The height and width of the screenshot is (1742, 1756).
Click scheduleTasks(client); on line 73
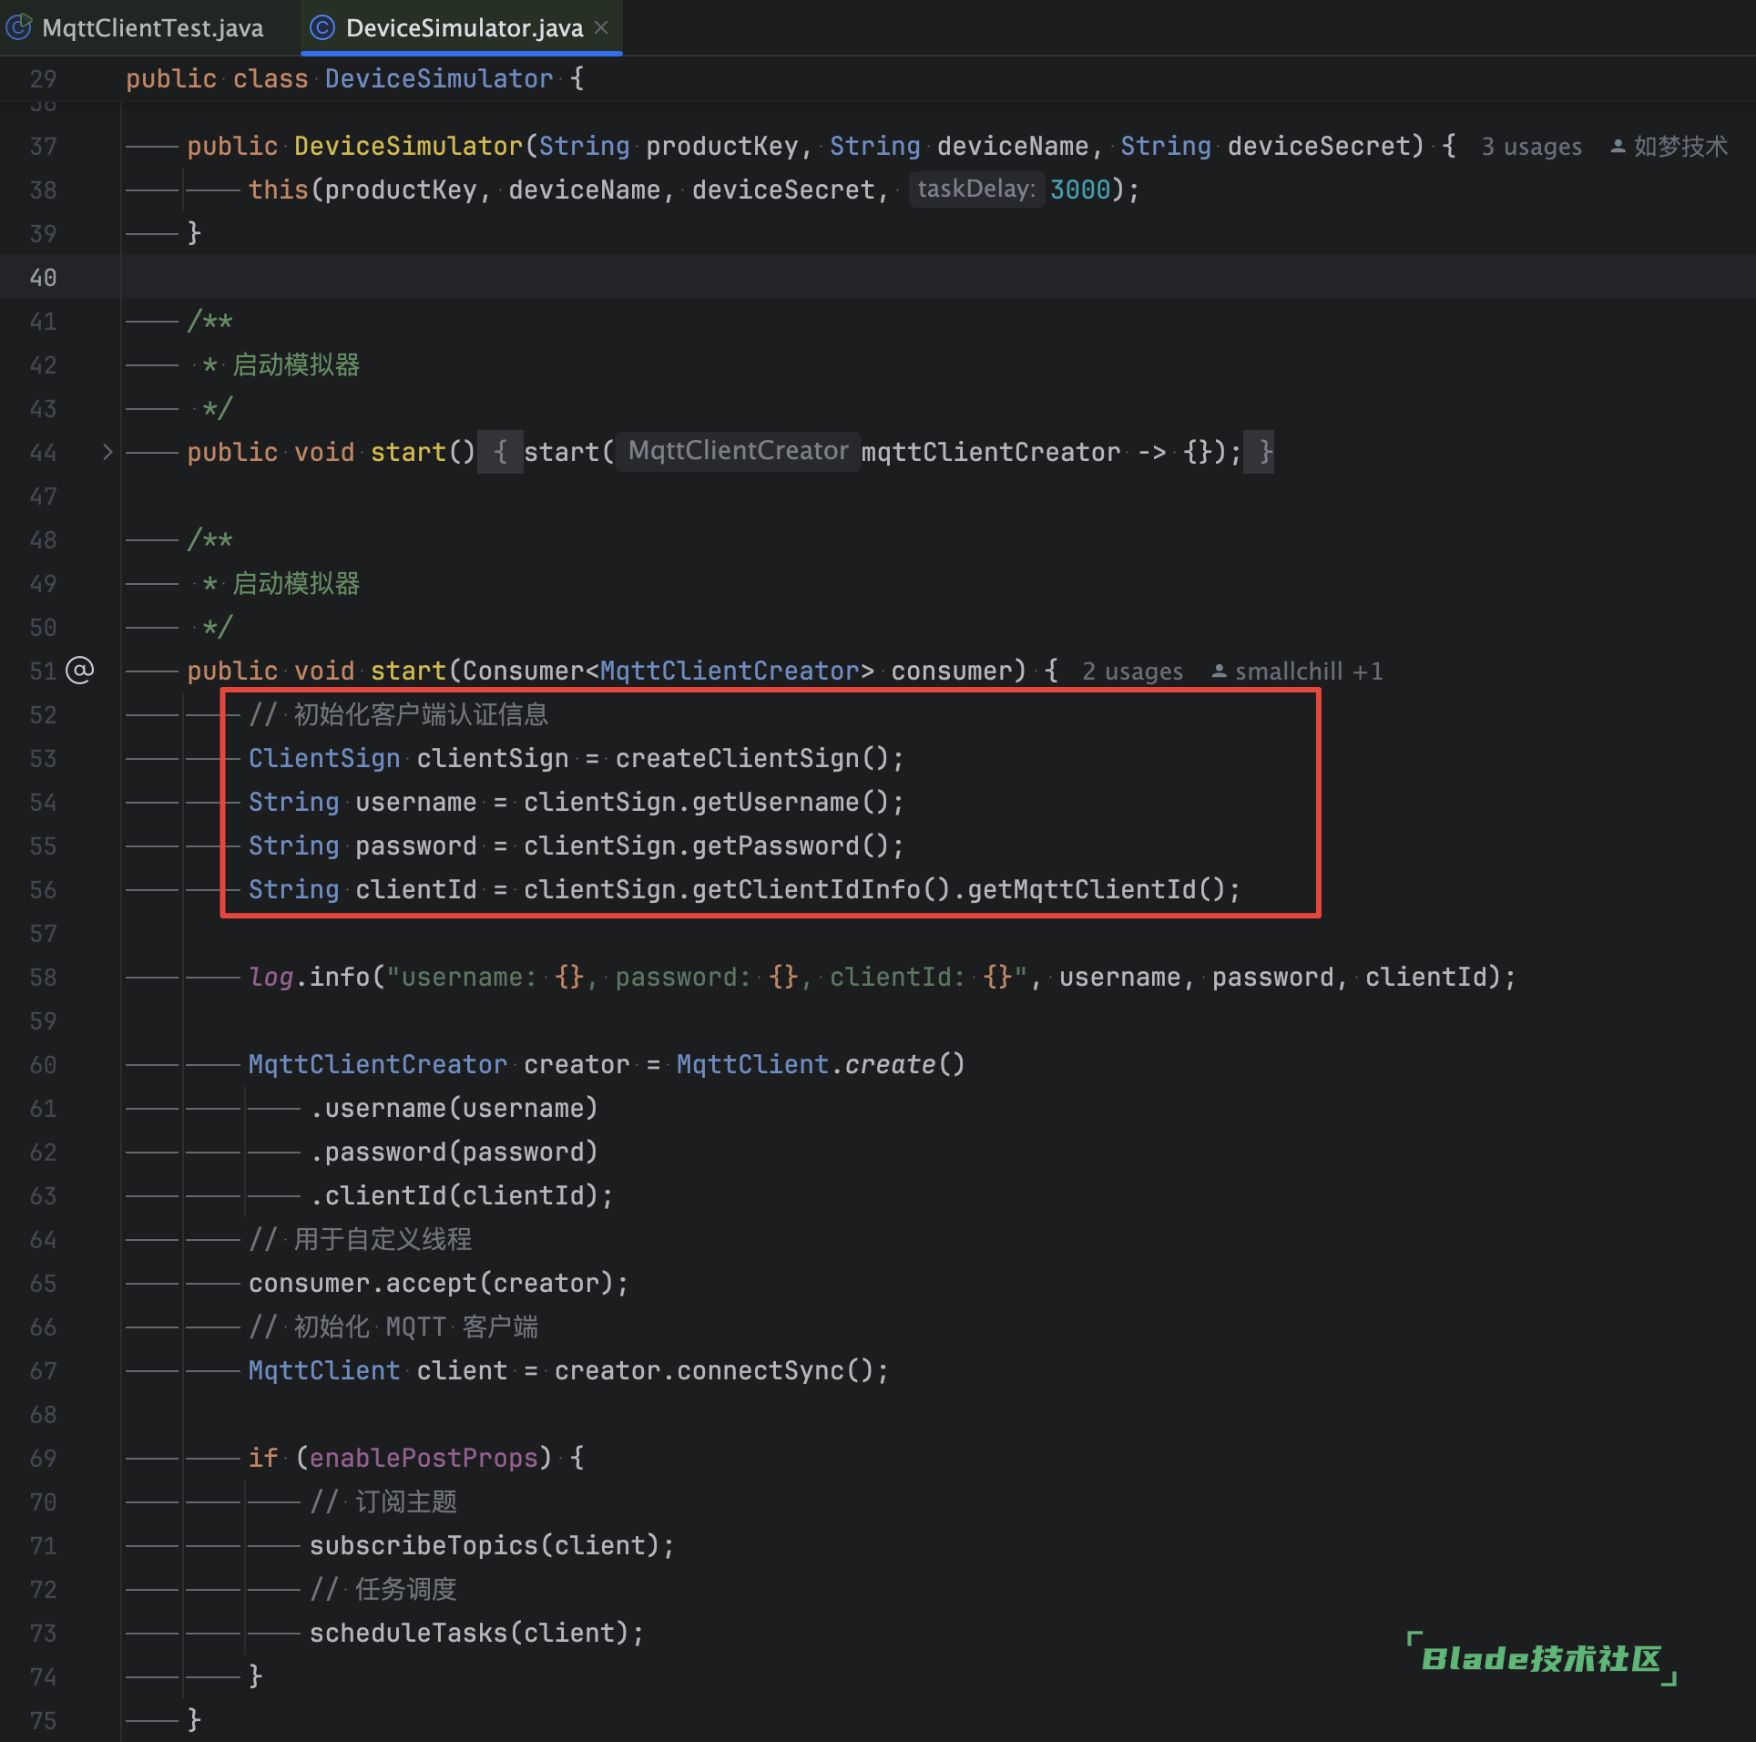pyautogui.click(x=476, y=1633)
